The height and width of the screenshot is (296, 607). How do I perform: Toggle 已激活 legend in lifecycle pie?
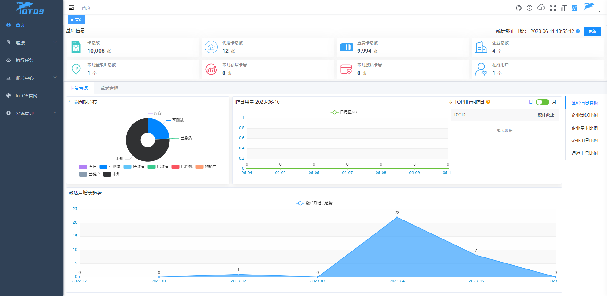pos(158,166)
